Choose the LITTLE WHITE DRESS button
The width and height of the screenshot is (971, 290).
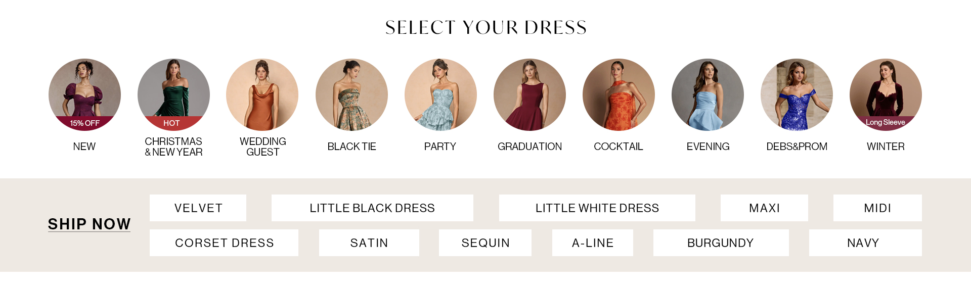pyautogui.click(x=597, y=208)
